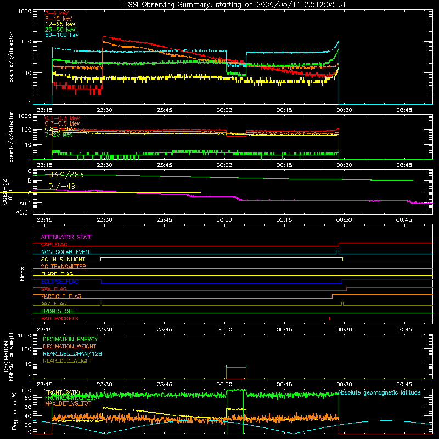
Task: Click the Degrees or % axis title
Action: tap(14, 411)
